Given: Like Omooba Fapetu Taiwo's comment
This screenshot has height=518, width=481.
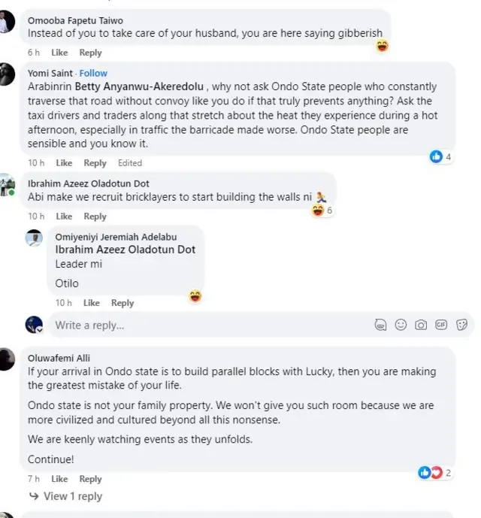Looking at the screenshot, I should pyautogui.click(x=59, y=53).
